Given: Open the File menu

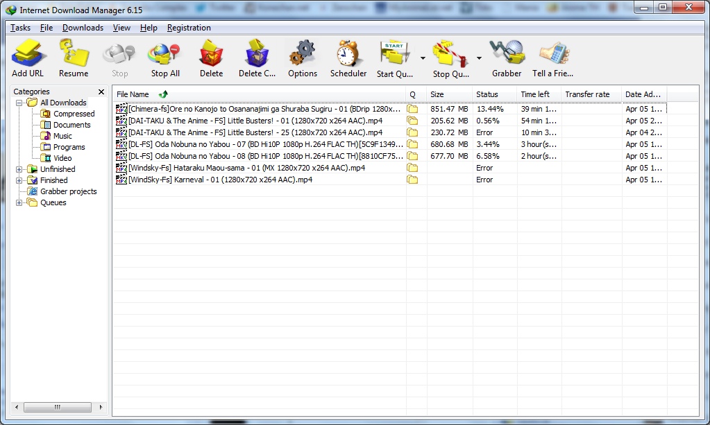Looking at the screenshot, I should 47,28.
